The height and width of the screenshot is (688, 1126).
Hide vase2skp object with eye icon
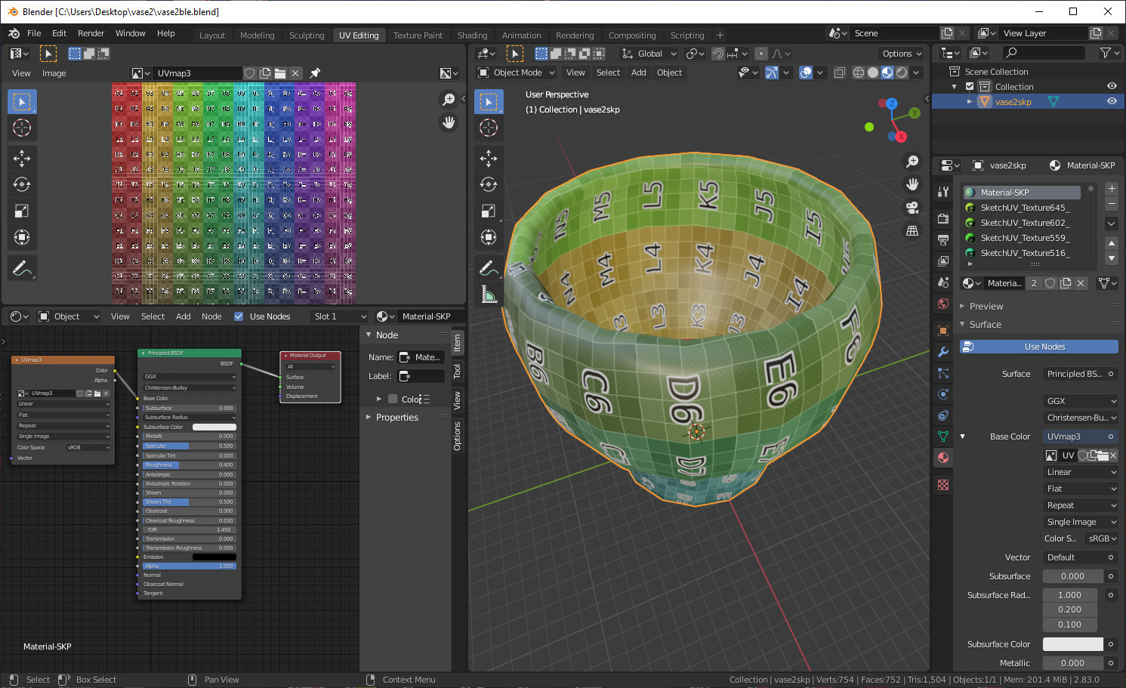[x=1112, y=101]
